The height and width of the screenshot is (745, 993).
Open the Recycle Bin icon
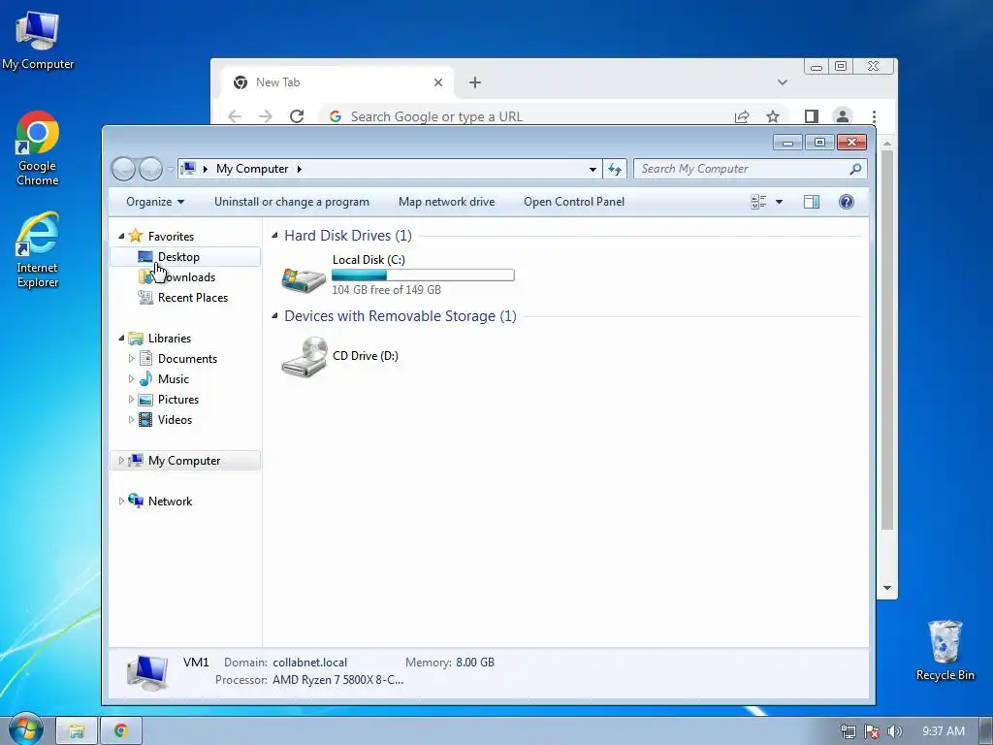945,651
